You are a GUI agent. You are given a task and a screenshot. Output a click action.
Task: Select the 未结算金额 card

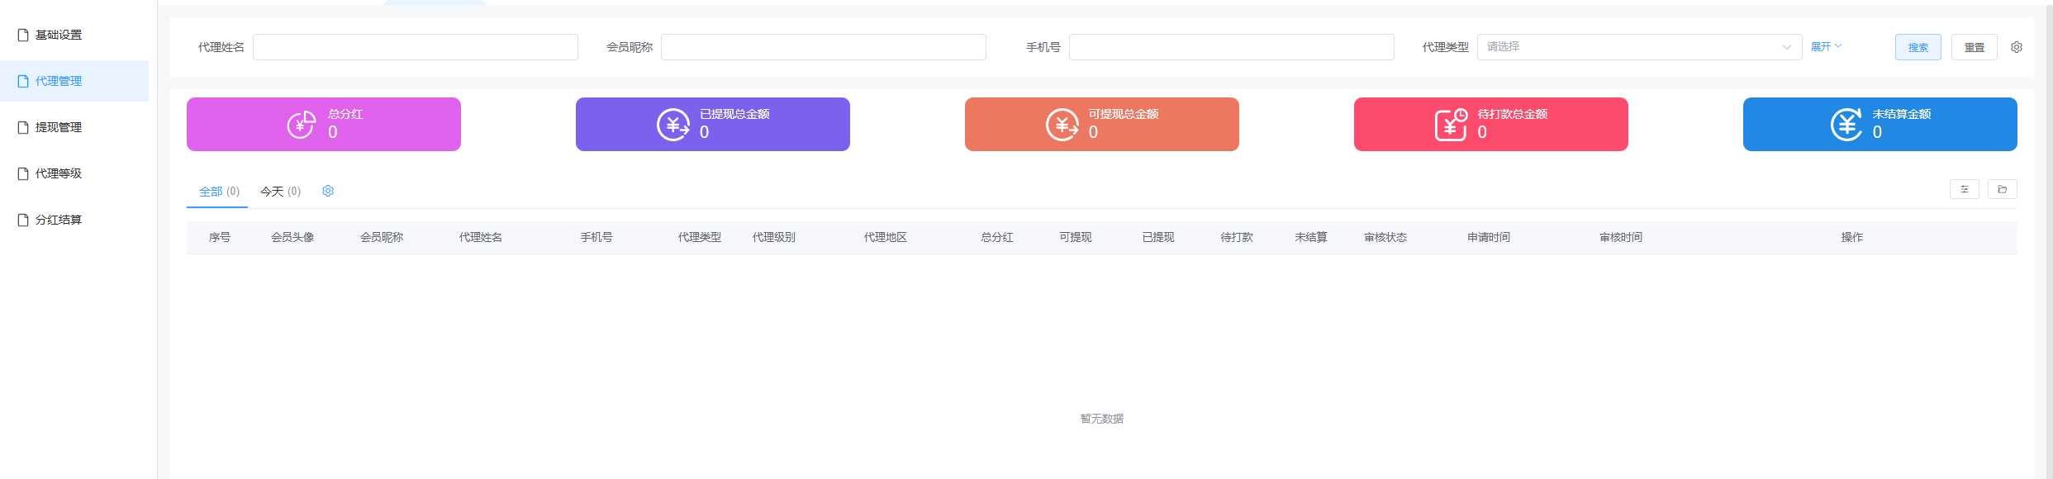click(x=1880, y=124)
